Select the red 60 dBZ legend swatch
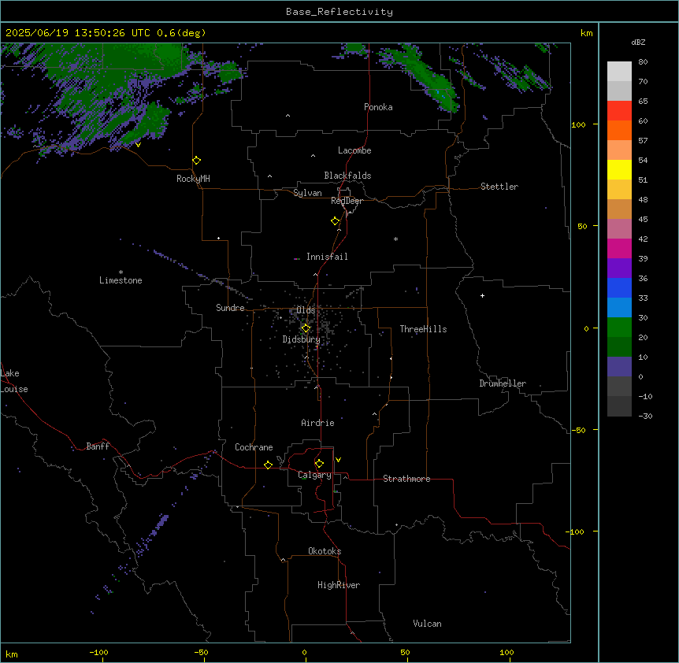Viewport: 679px width, 663px height. [x=619, y=111]
